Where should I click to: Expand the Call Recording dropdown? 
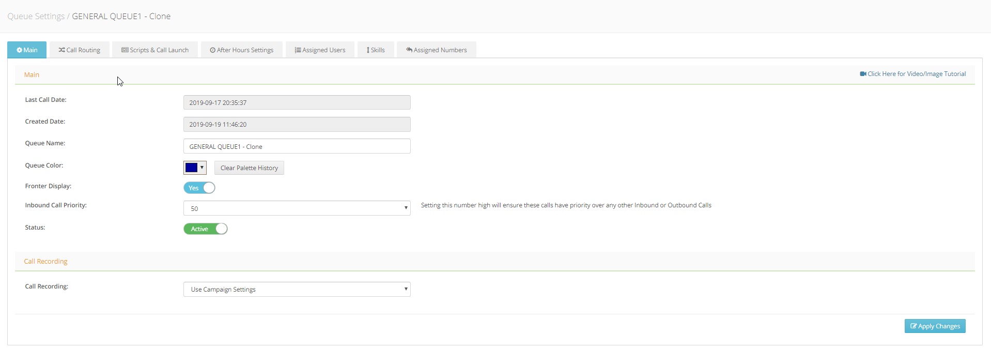coord(297,290)
